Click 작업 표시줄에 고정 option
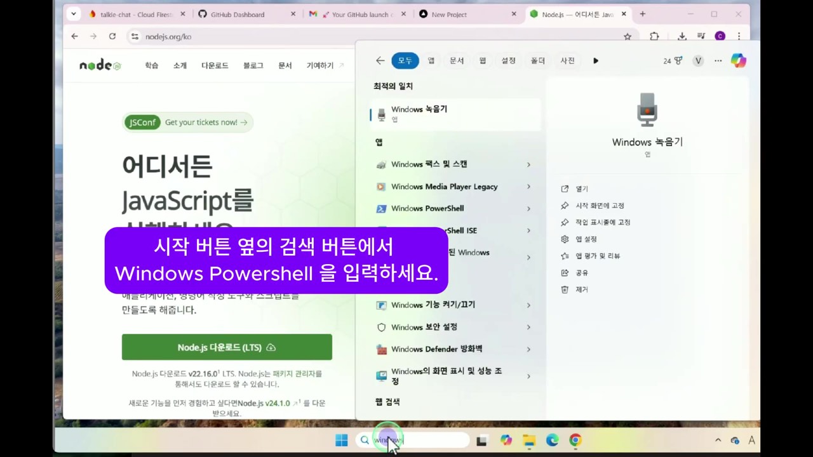Image resolution: width=813 pixels, height=457 pixels. click(603, 222)
